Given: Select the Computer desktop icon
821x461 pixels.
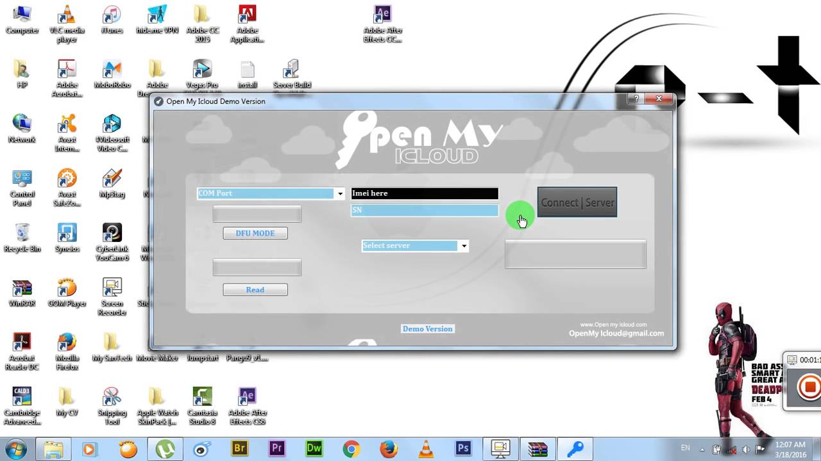Looking at the screenshot, I should pyautogui.click(x=22, y=20).
